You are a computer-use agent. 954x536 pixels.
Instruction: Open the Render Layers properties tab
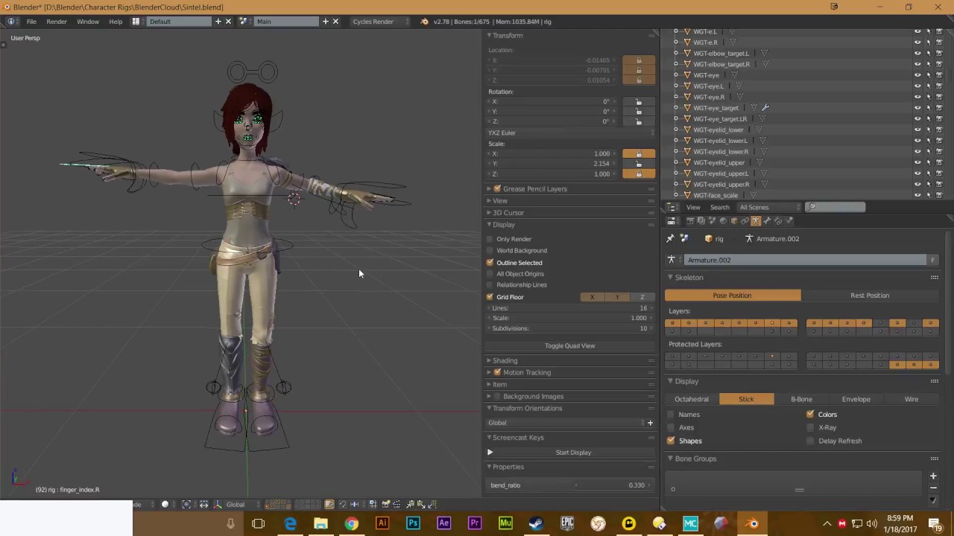pos(701,221)
